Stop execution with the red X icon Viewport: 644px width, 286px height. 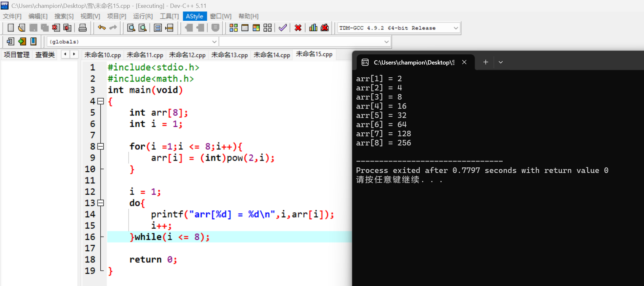click(x=298, y=28)
